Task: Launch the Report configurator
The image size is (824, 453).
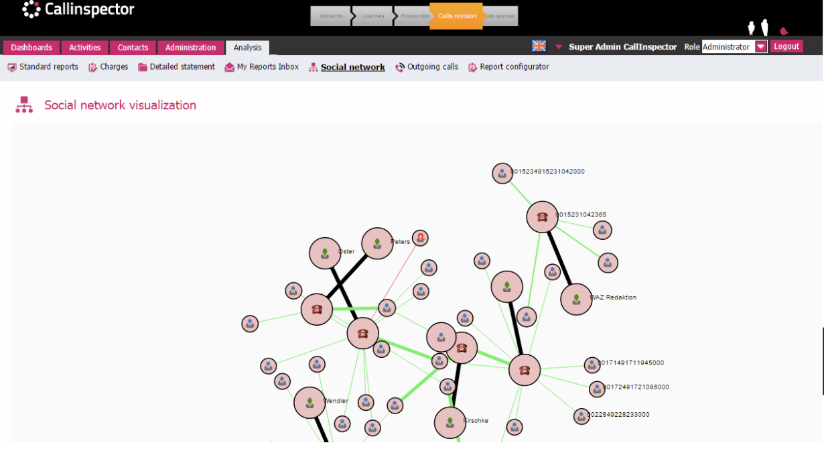Action: point(474,66)
